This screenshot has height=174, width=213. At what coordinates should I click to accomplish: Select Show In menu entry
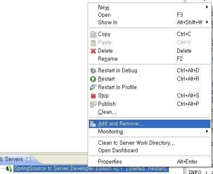pos(150,22)
